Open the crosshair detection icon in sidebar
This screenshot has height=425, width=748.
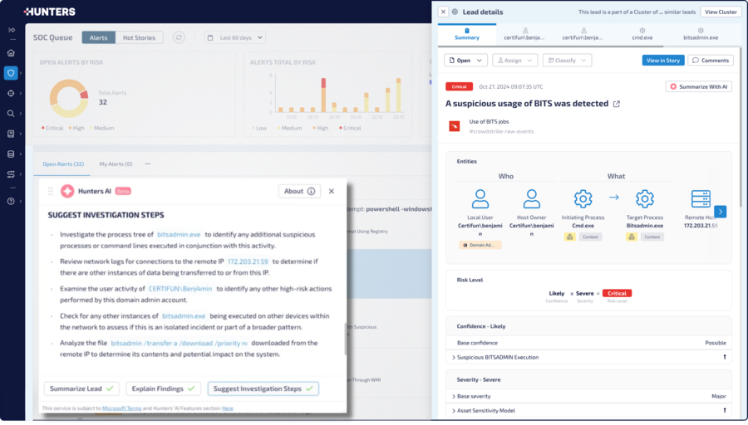pyautogui.click(x=11, y=94)
